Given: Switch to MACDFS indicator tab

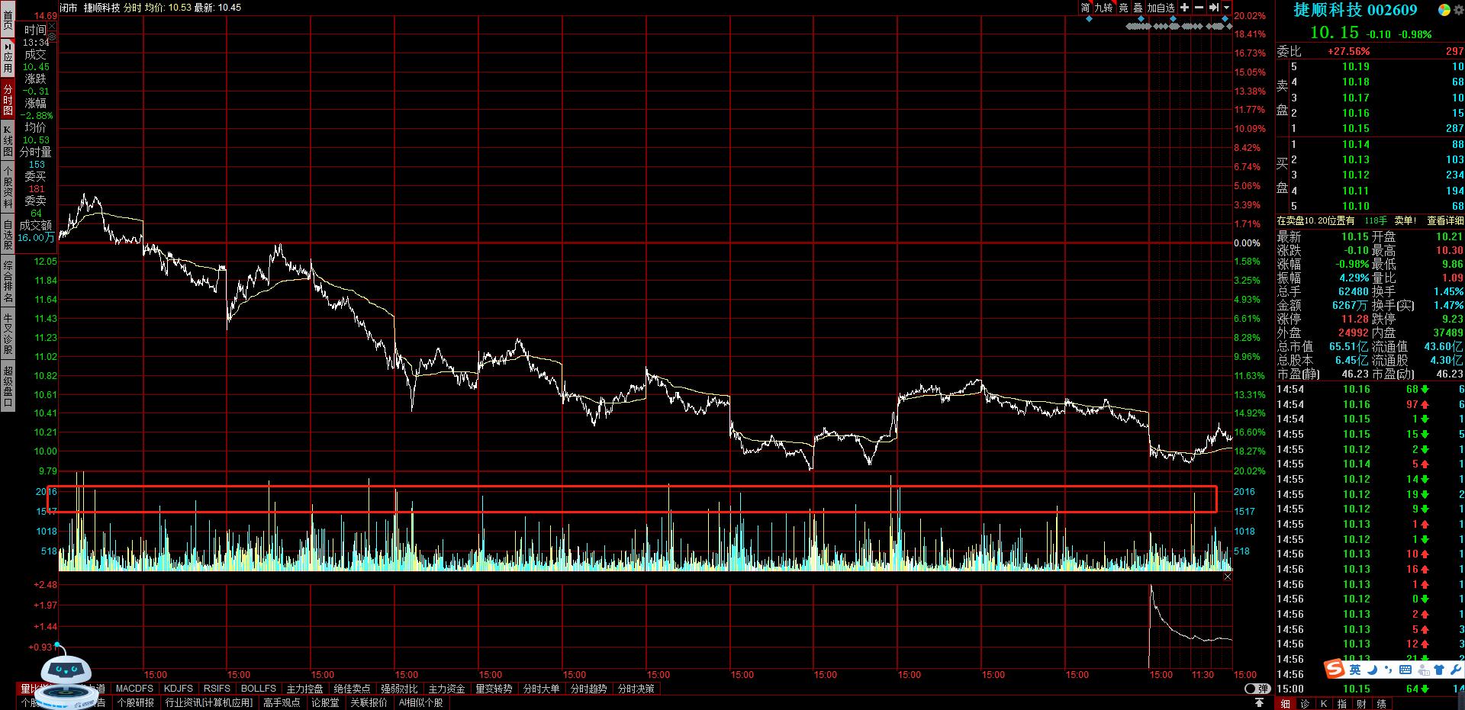Looking at the screenshot, I should 134,689.
